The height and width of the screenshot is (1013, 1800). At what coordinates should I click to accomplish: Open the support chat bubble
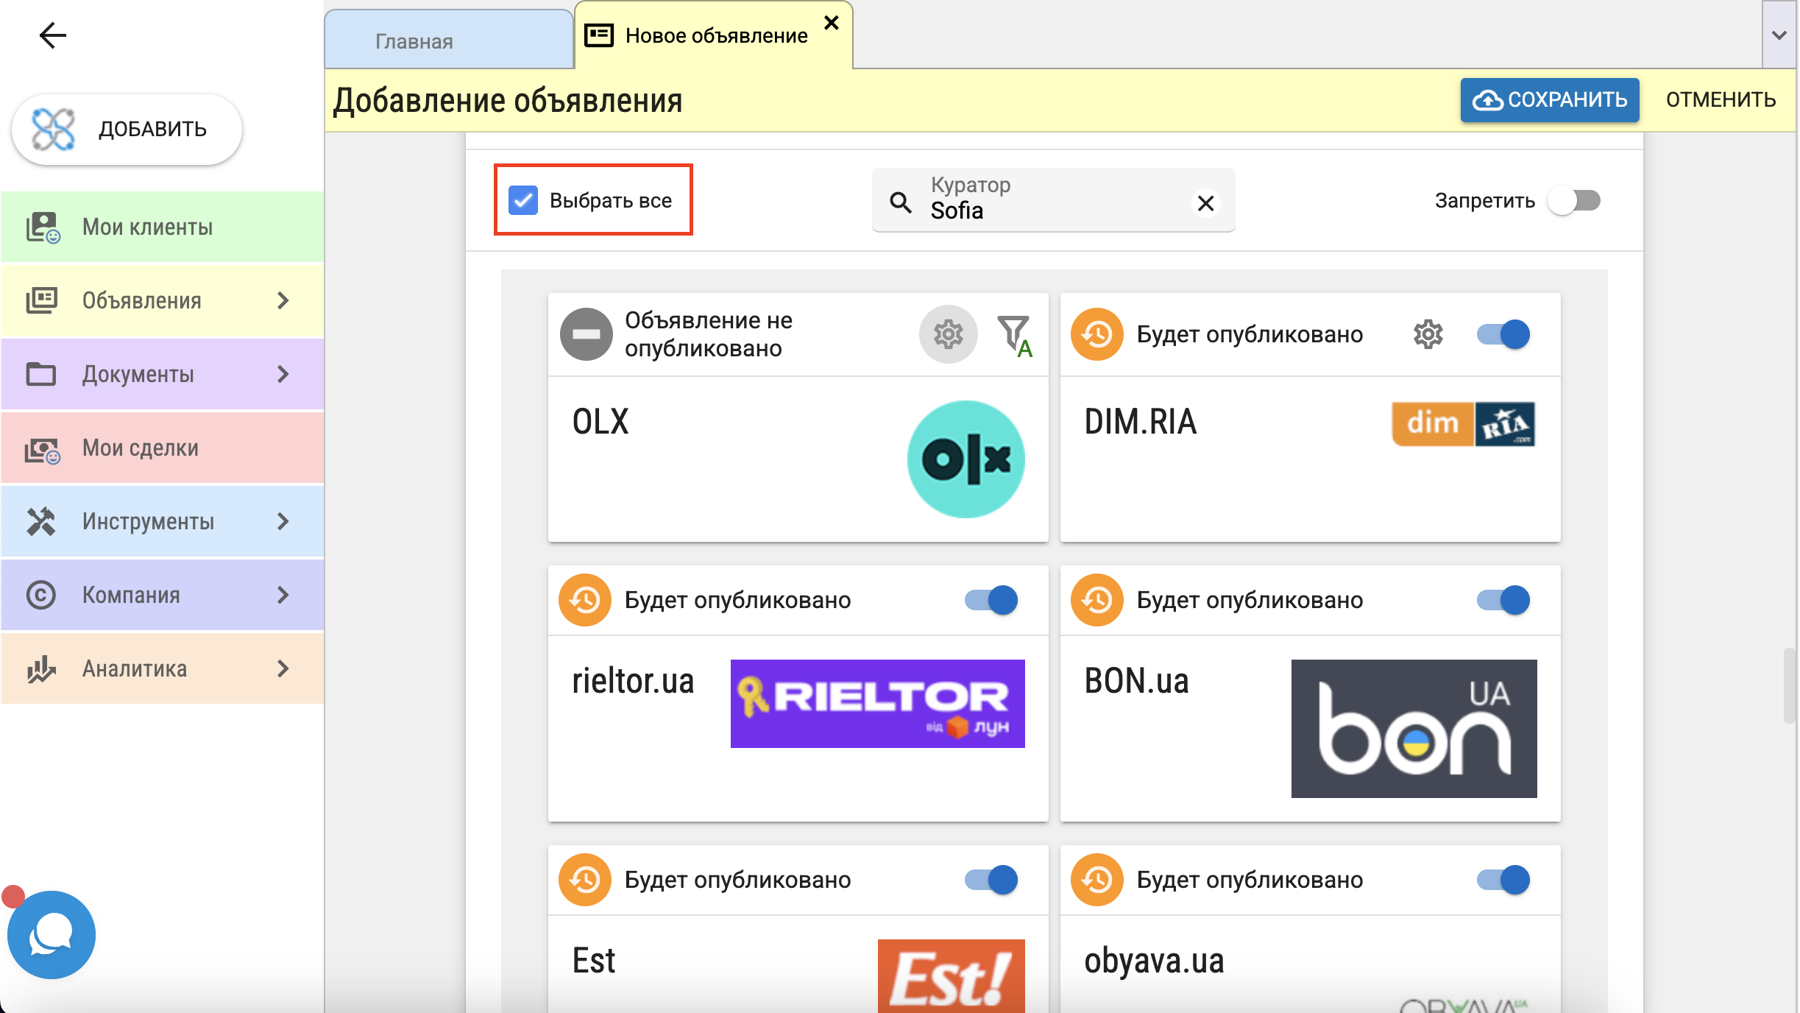(52, 935)
